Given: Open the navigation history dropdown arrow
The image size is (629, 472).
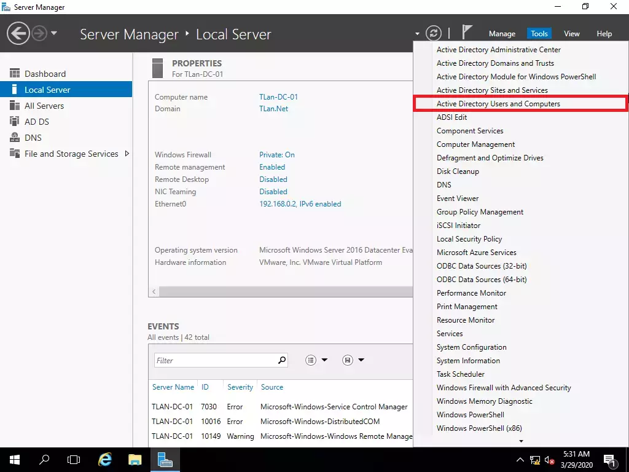Looking at the screenshot, I should 54,33.
